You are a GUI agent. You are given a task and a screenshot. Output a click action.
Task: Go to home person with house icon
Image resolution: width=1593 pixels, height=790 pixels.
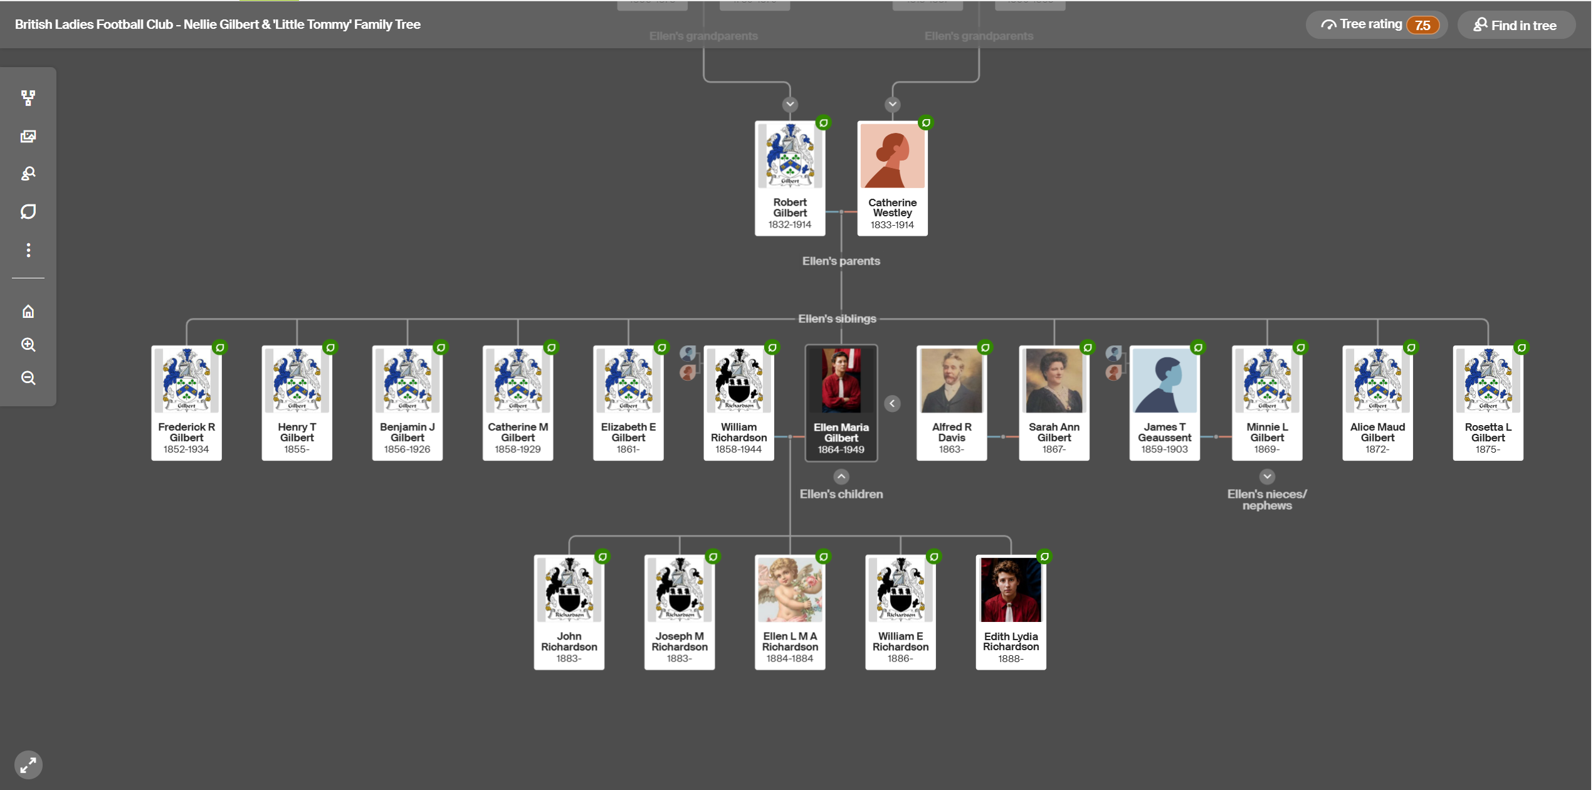28,311
